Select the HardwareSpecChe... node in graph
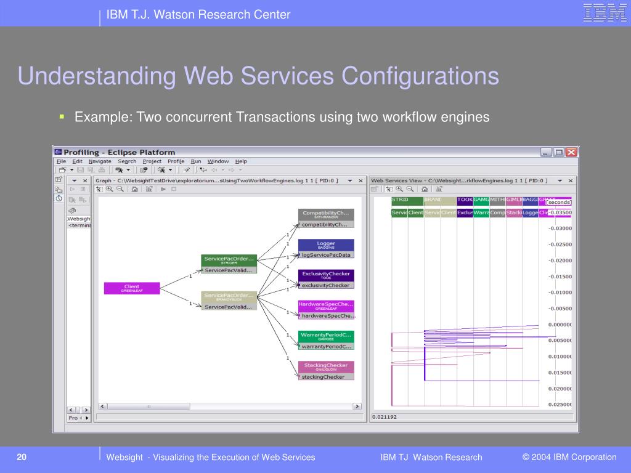 pyautogui.click(x=326, y=310)
